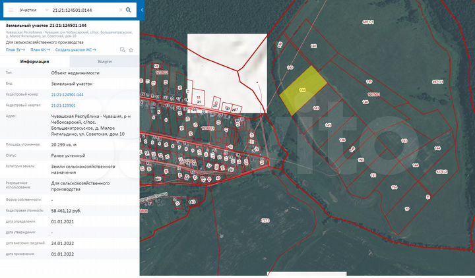Select parcel labeled 142 above the yellow parcel
This screenshot has height=278, width=475.
313,46
